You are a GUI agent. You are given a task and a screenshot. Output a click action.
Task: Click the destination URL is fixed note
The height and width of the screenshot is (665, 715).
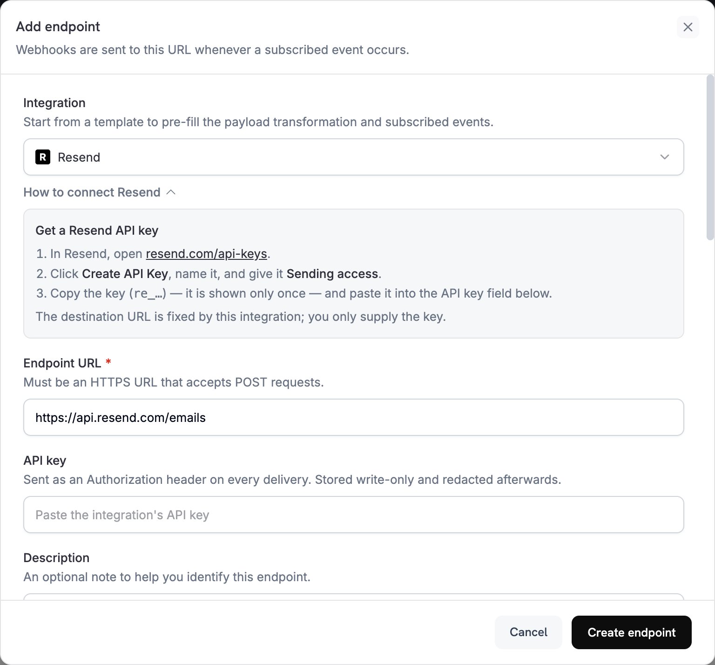(x=241, y=317)
